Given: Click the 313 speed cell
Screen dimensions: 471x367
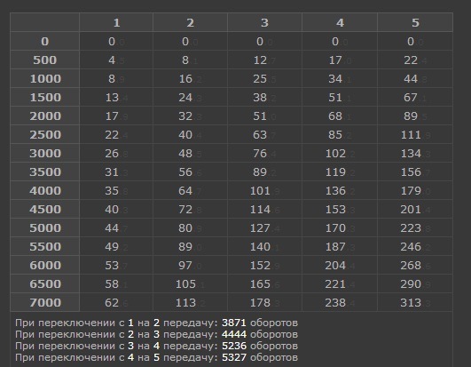Looking at the screenshot, I should (x=415, y=302).
